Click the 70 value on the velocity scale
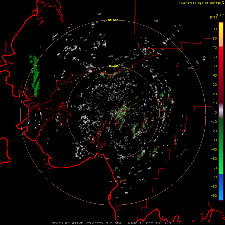This screenshot has height=225, width=225. (x=215, y=48)
